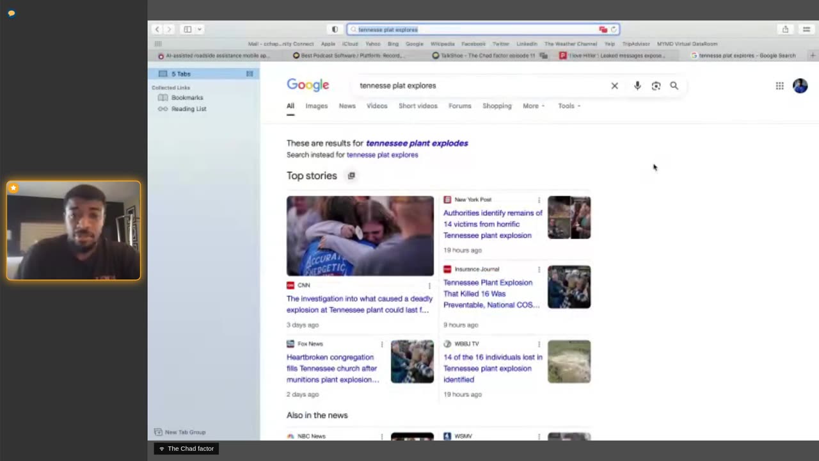This screenshot has width=819, height=461.
Task: Click the tab overview icon beside 5 Tabs
Action: click(250, 74)
